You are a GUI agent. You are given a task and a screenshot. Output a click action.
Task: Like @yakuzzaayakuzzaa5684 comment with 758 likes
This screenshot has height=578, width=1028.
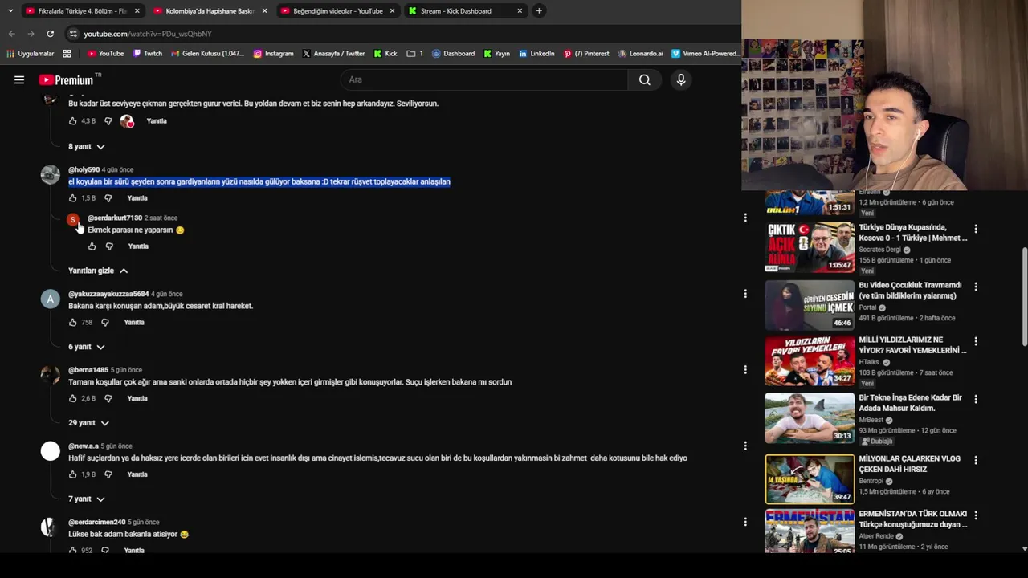click(x=73, y=323)
